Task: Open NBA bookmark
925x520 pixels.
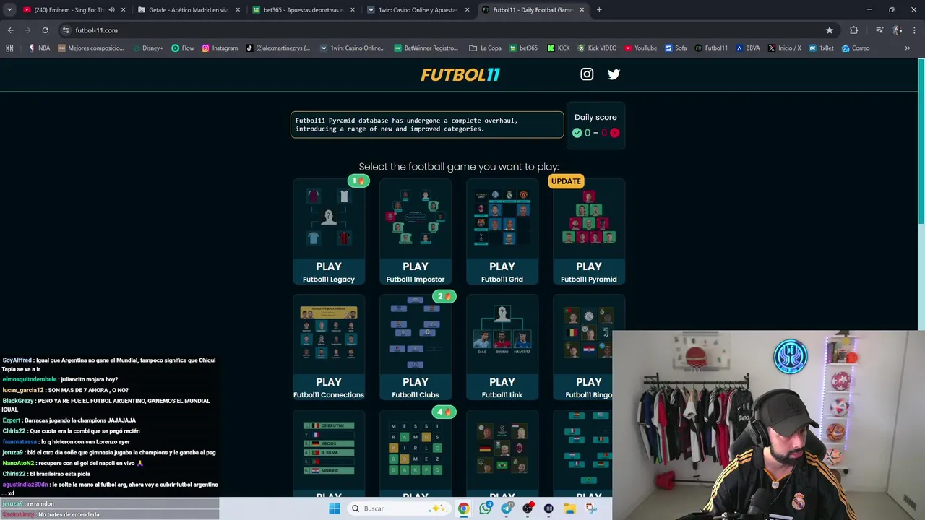Action: click(x=39, y=48)
